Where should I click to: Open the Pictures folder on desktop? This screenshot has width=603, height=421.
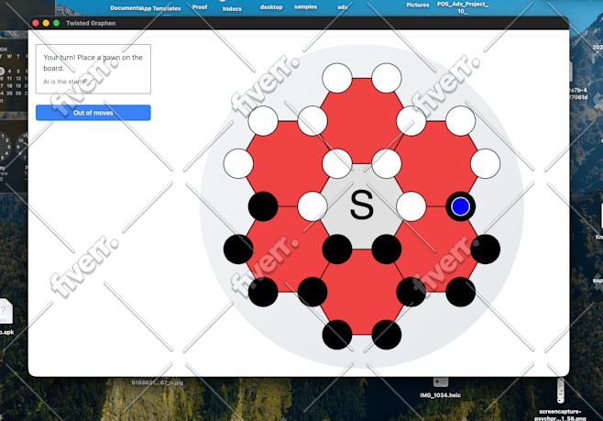[x=418, y=5]
